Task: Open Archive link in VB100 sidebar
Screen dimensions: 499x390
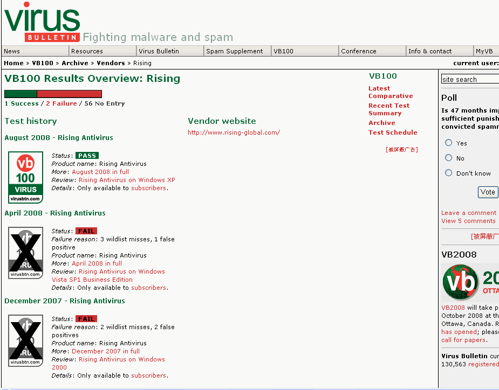Action: pos(382,123)
